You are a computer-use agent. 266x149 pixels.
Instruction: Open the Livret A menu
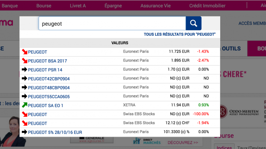coord(78,6)
